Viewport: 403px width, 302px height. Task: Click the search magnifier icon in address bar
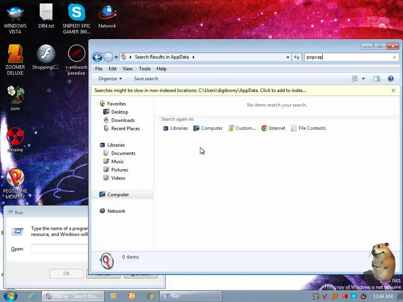pyautogui.click(x=124, y=57)
